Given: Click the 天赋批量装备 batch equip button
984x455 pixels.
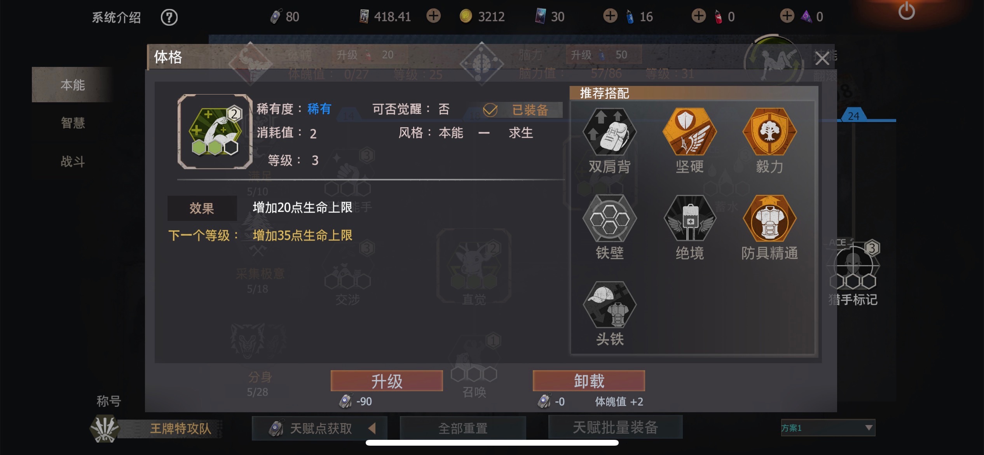Looking at the screenshot, I should tap(615, 427).
